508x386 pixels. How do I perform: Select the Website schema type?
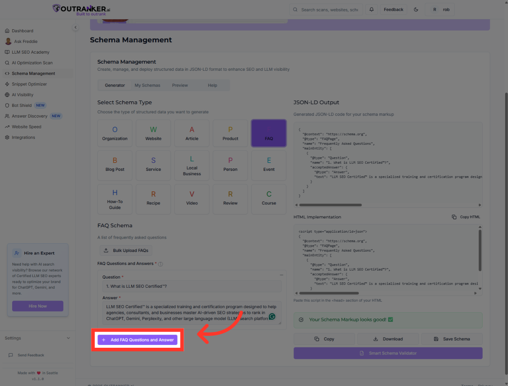coord(153,133)
